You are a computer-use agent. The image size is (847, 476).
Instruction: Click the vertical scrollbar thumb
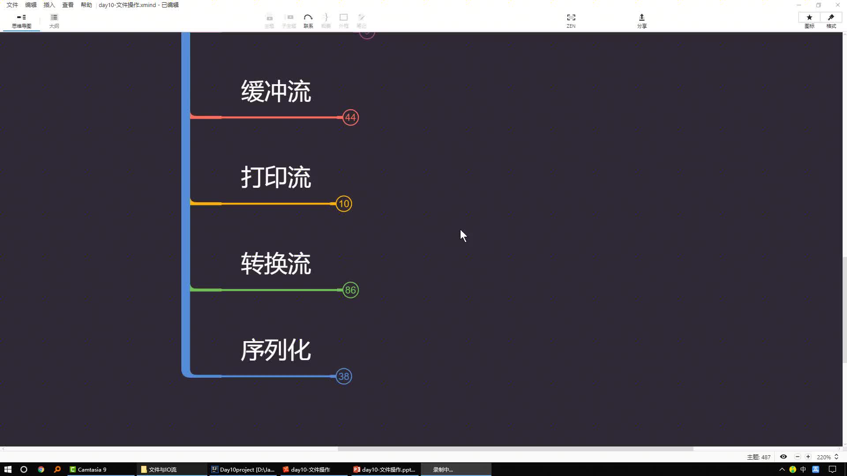tap(844, 309)
